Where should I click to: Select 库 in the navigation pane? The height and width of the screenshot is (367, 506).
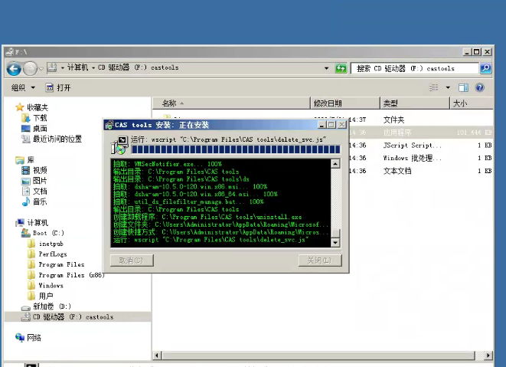31,159
